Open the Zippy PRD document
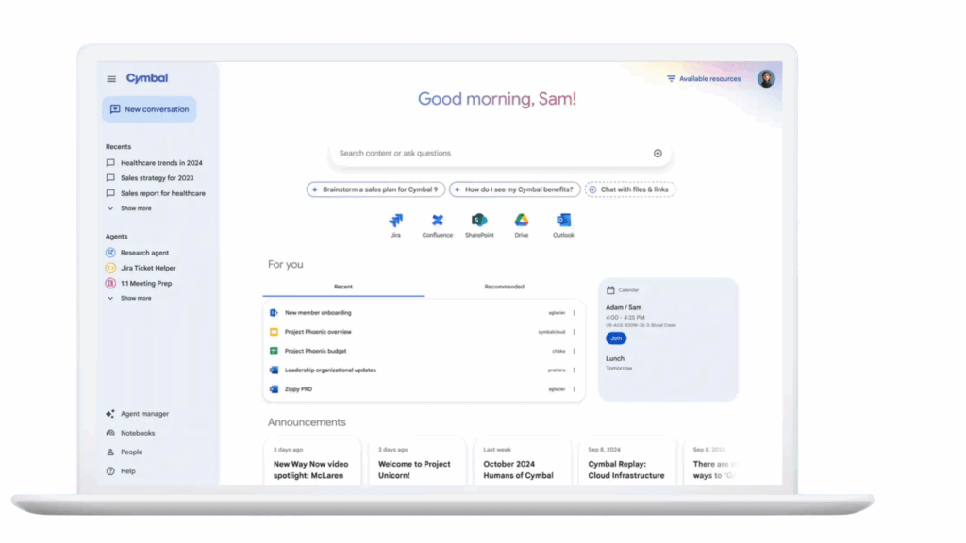The width and height of the screenshot is (966, 543). (424, 389)
